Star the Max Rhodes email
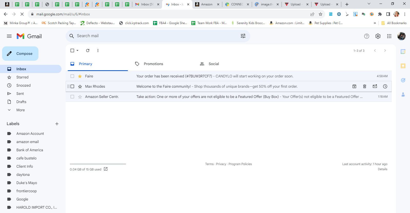410x213 pixels. pyautogui.click(x=80, y=86)
